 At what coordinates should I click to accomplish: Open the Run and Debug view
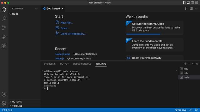(x=4, y=37)
